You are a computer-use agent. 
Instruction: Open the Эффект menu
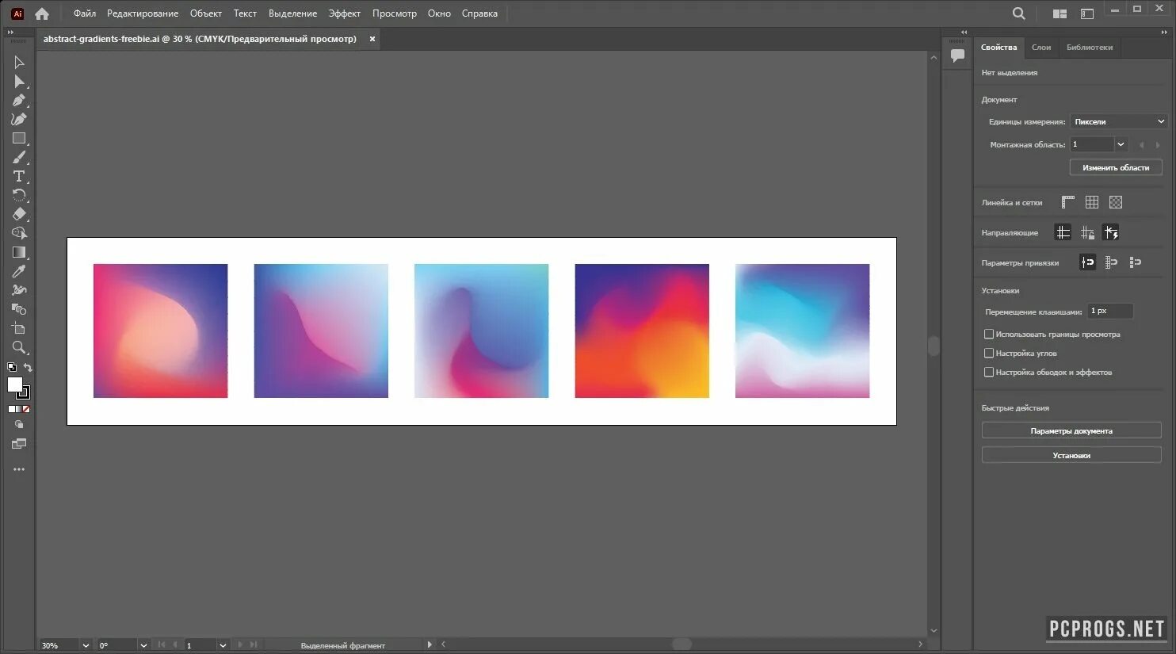[x=344, y=13]
